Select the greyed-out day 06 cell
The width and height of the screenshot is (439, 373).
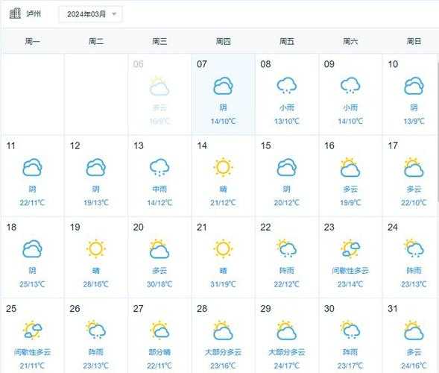coord(160,94)
